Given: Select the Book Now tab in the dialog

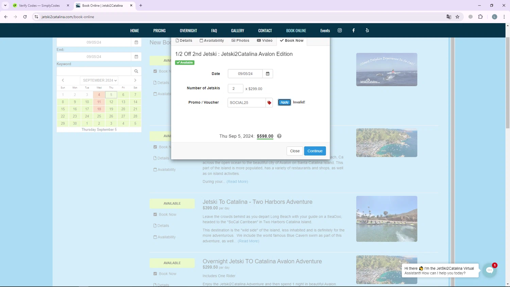Looking at the screenshot, I should click(292, 40).
